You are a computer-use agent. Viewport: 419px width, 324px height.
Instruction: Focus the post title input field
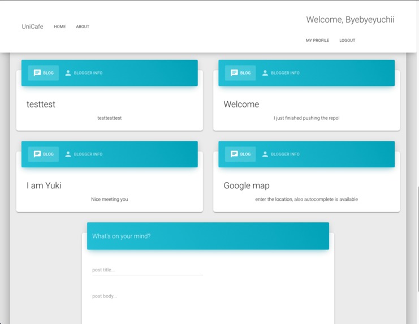coord(147,270)
